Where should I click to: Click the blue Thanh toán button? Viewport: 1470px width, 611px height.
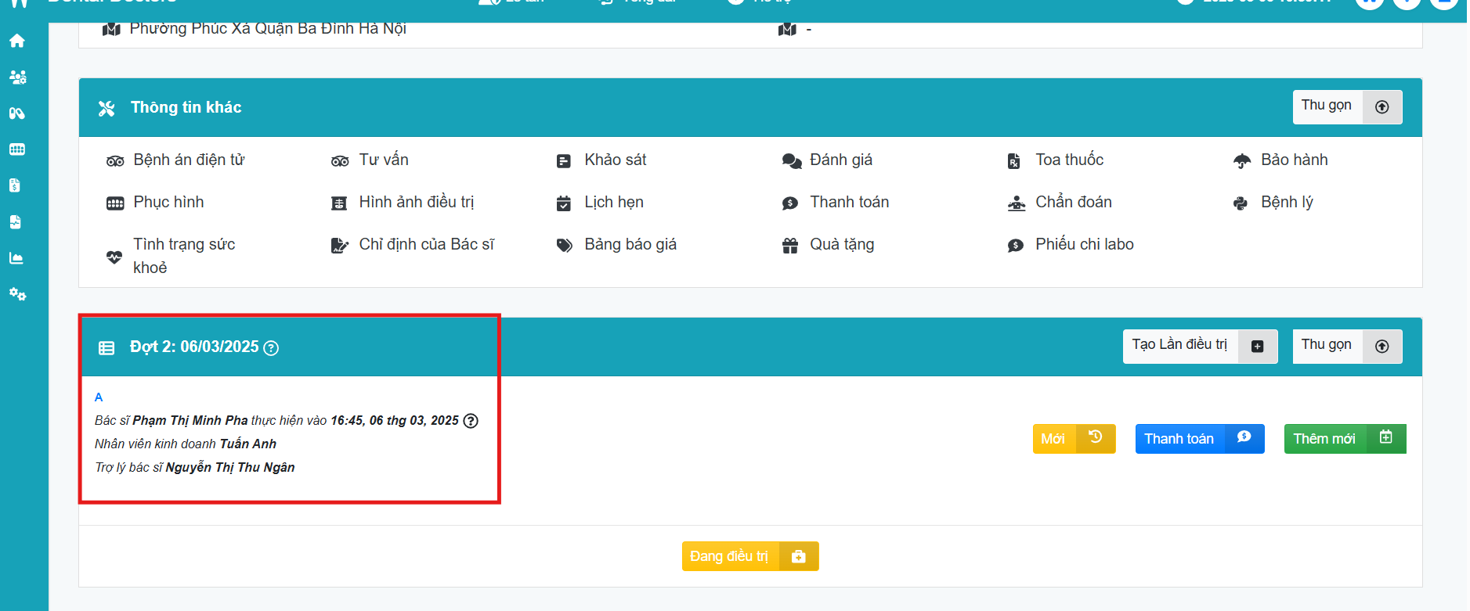[x=1199, y=439]
